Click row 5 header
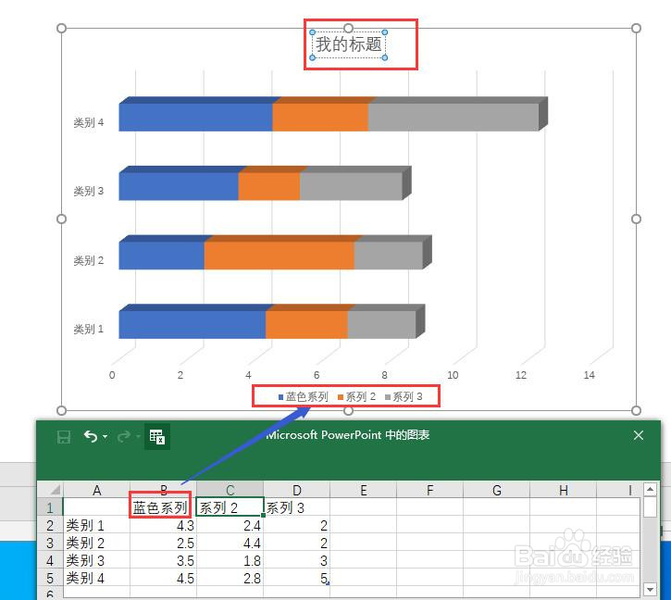The height and width of the screenshot is (600, 671). point(50,578)
